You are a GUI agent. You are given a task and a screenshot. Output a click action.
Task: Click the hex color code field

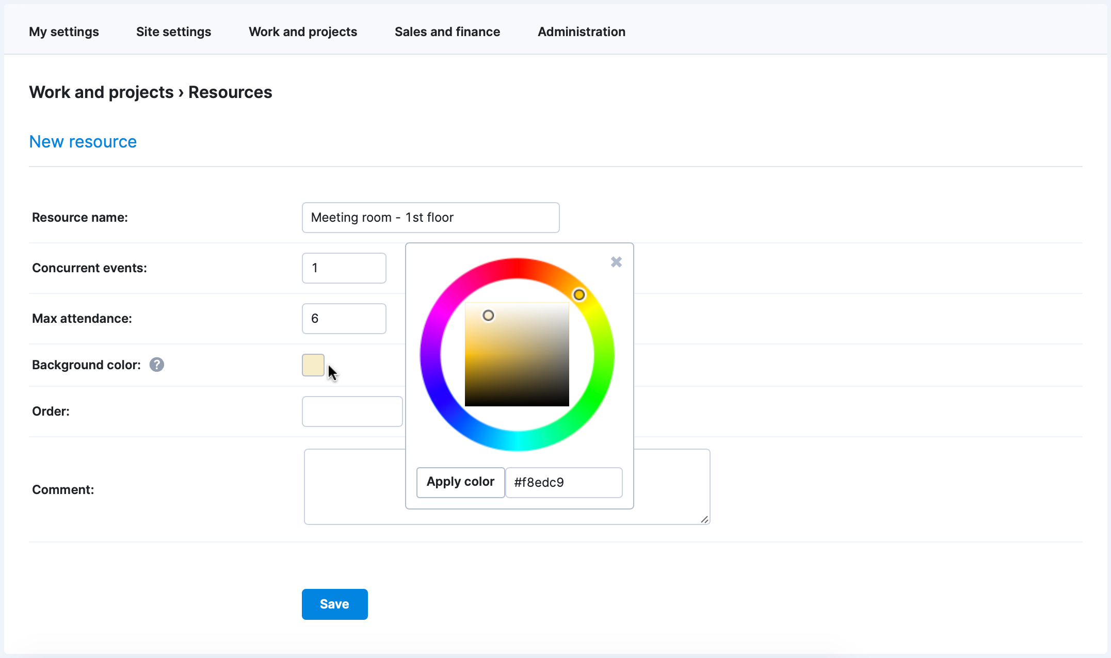click(x=563, y=482)
